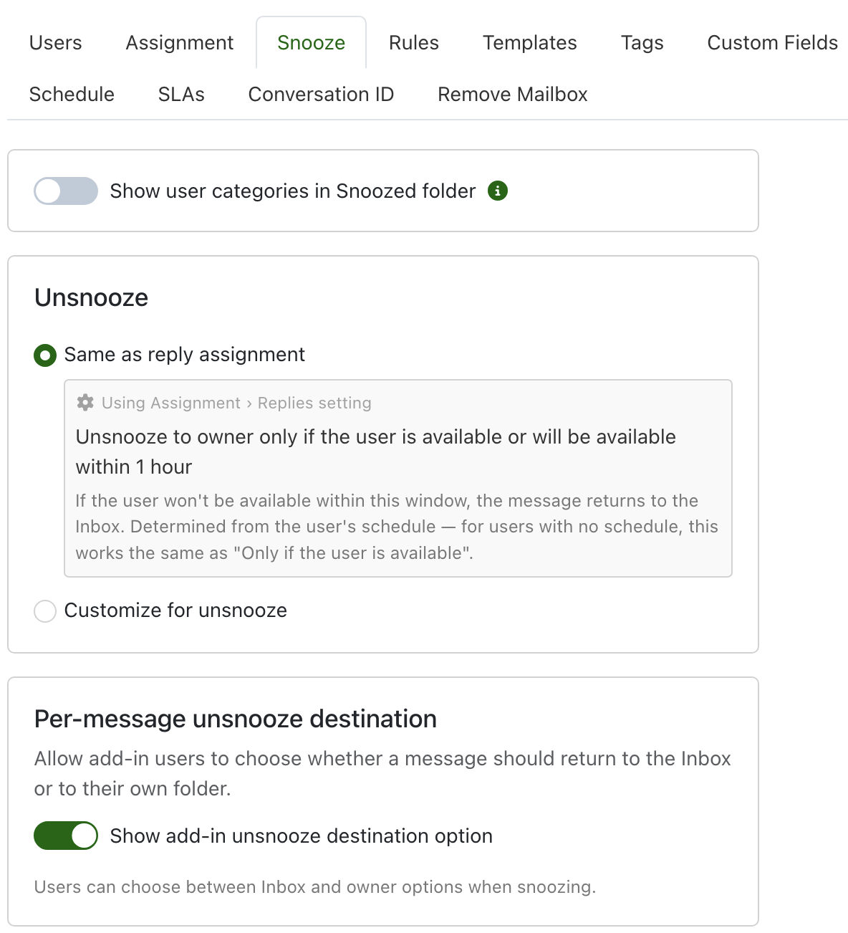Select Same as reply assignment radio
848x933 pixels.
coord(45,355)
